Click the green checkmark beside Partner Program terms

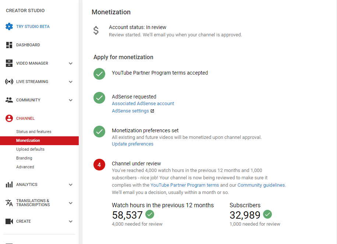[x=99, y=74]
